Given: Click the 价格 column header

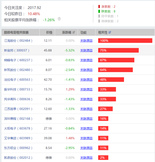Looking at the screenshot, I should 47,32.
